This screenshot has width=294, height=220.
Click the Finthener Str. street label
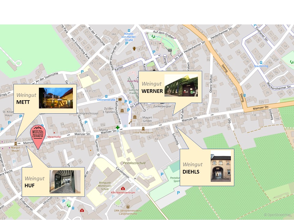[262, 34]
